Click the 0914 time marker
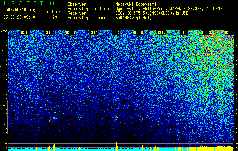 (x=93, y=32)
